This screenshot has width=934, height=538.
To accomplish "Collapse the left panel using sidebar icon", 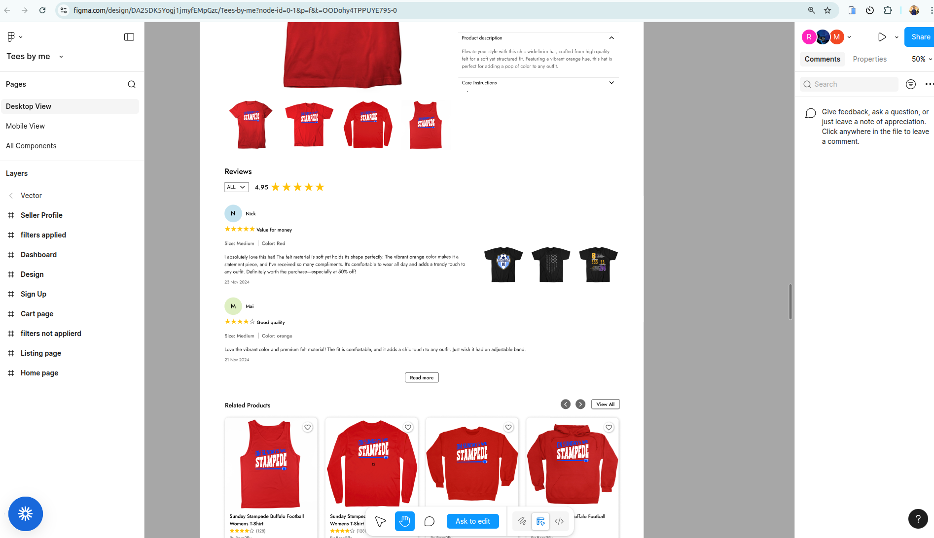I will [129, 36].
